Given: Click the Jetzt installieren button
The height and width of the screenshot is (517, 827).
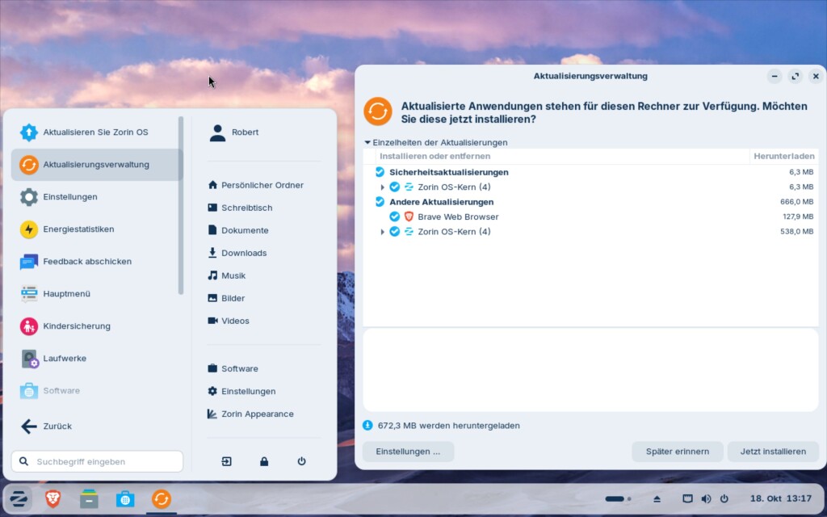Looking at the screenshot, I should pyautogui.click(x=773, y=452).
